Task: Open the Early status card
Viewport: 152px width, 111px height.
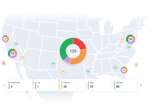Action: point(99,85)
